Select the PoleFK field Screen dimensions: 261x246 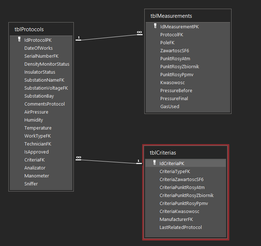tap(167, 42)
